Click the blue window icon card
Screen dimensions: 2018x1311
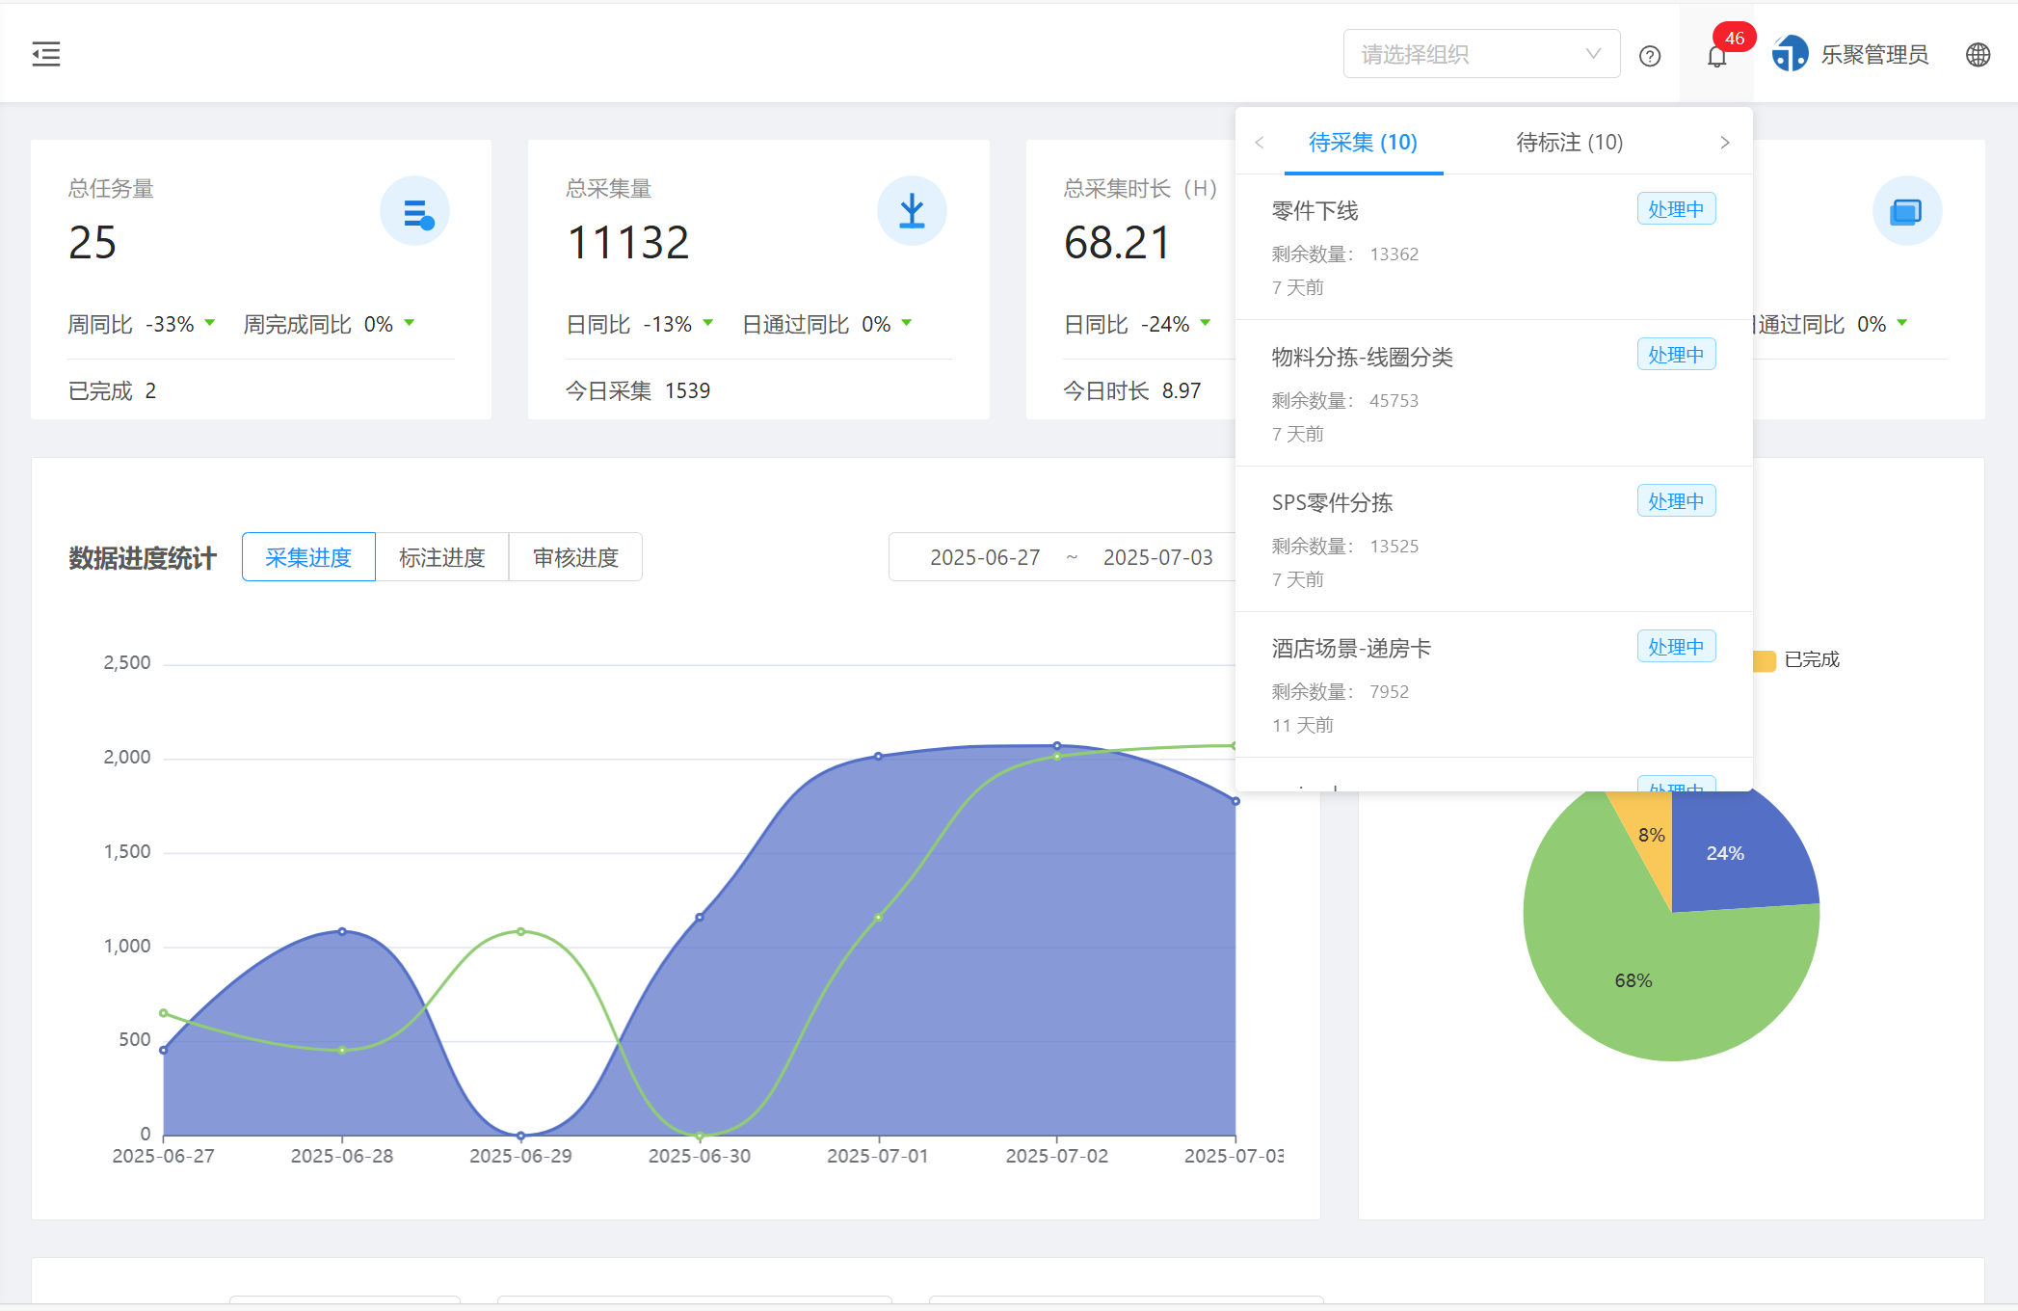point(1906,211)
